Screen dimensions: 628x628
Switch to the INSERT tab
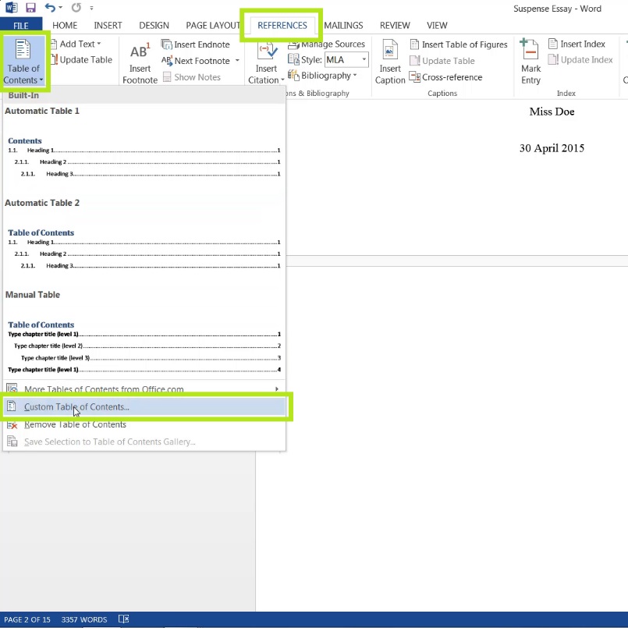[108, 26]
